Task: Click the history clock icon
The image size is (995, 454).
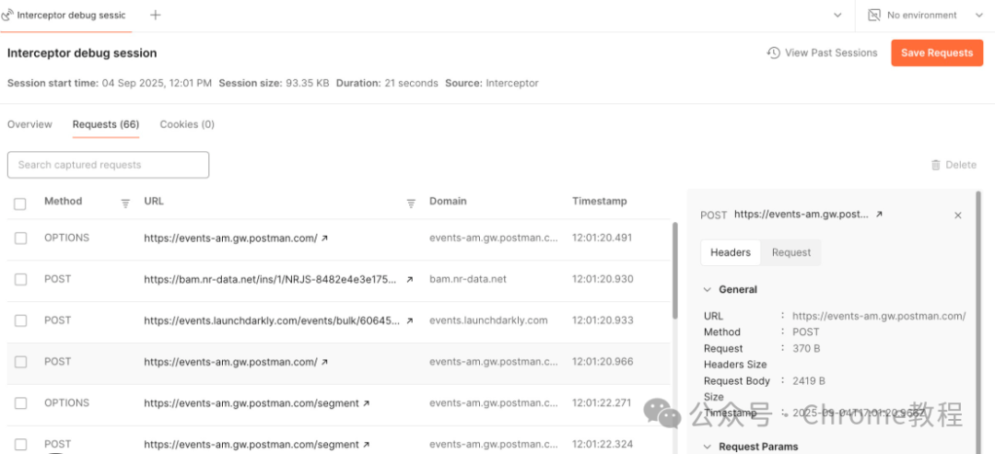Action: click(x=773, y=52)
